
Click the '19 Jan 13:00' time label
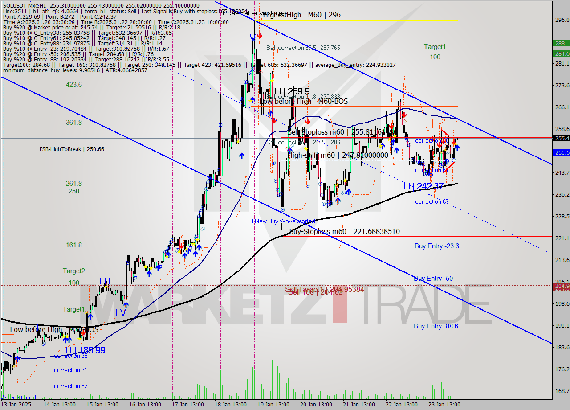(273, 405)
